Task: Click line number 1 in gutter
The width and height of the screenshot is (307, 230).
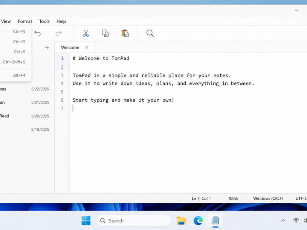Action: [x=62, y=58]
